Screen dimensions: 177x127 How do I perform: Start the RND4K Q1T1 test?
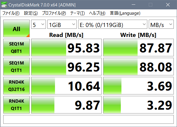(16, 105)
